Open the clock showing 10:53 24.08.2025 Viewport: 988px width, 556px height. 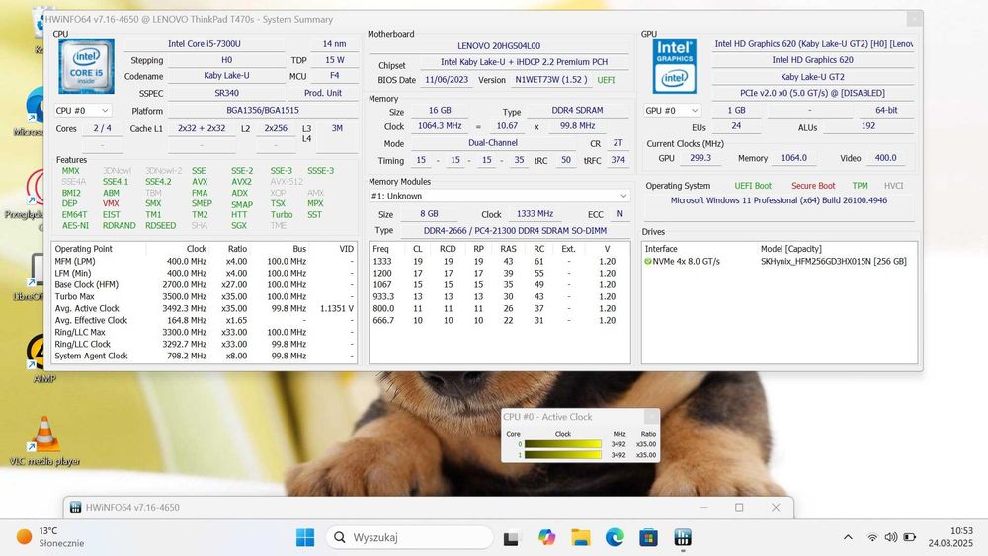(950, 537)
